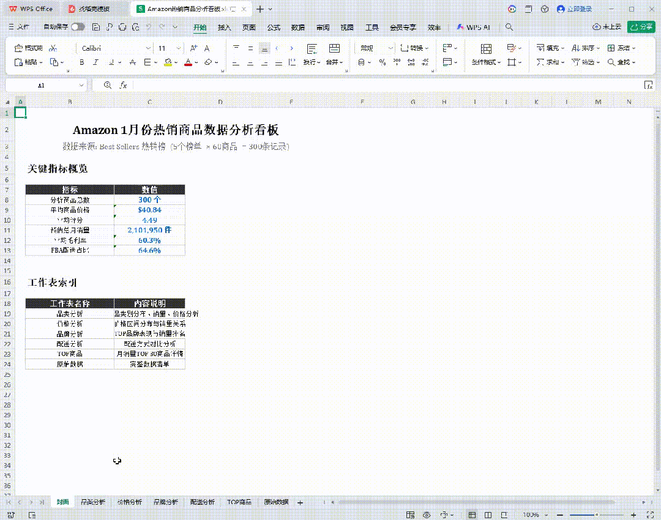661x520 pixels.
Task: Switch to the 插入 ribbon tab
Action: [224, 28]
